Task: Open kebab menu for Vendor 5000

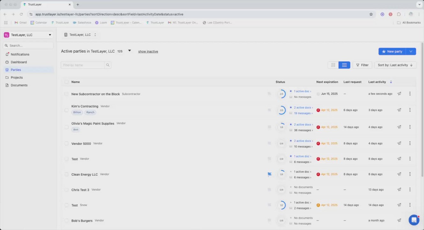Action: point(410,143)
